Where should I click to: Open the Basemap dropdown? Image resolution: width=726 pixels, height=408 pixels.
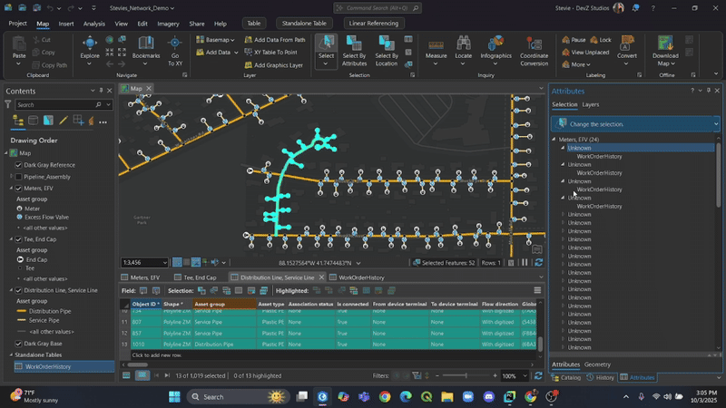[x=217, y=40]
